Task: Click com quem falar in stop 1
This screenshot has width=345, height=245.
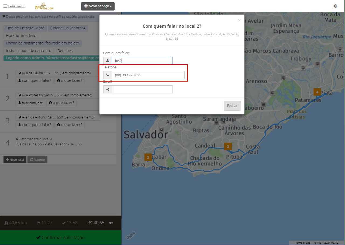Action: tap(34, 80)
